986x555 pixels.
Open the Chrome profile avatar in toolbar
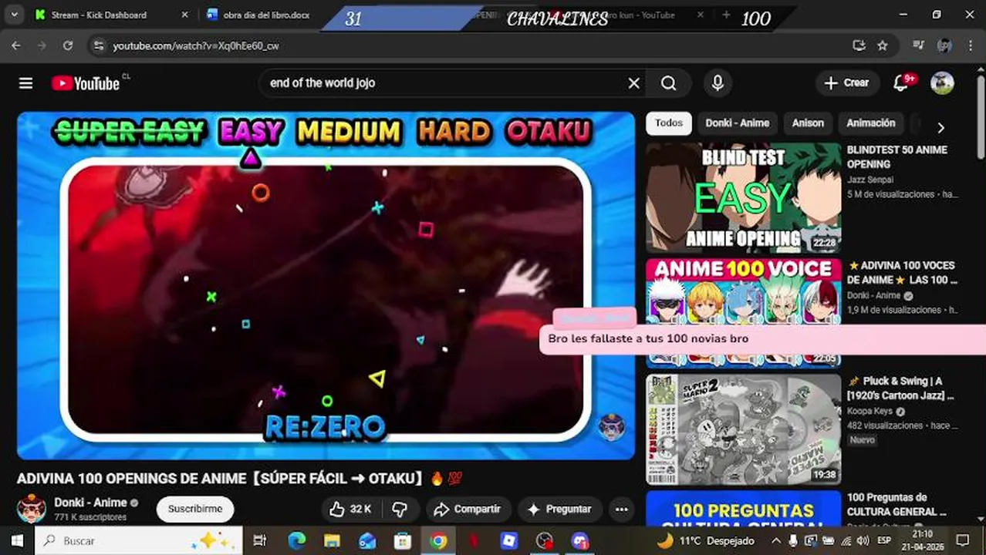(x=944, y=45)
